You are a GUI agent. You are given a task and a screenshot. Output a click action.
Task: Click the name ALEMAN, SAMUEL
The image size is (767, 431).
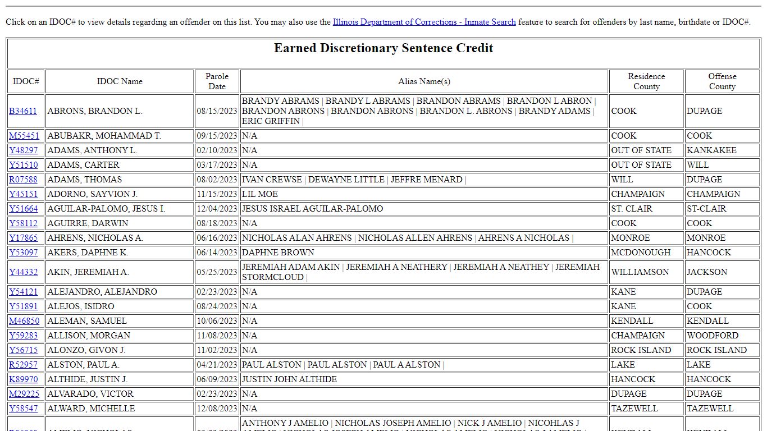coord(87,321)
